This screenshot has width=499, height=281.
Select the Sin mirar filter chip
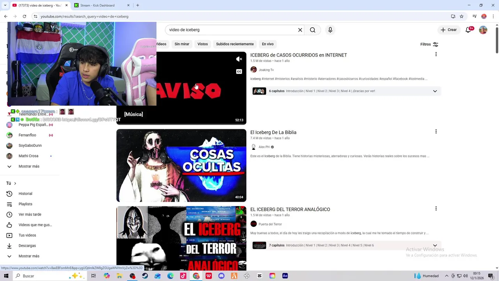(x=182, y=44)
